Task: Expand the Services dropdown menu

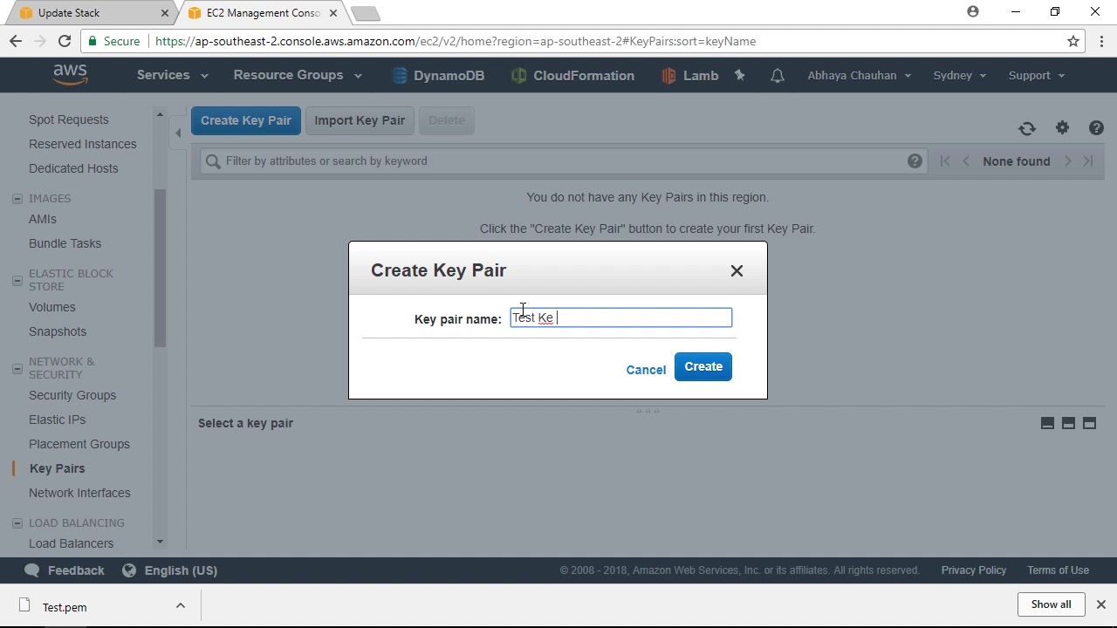Action: coord(172,75)
